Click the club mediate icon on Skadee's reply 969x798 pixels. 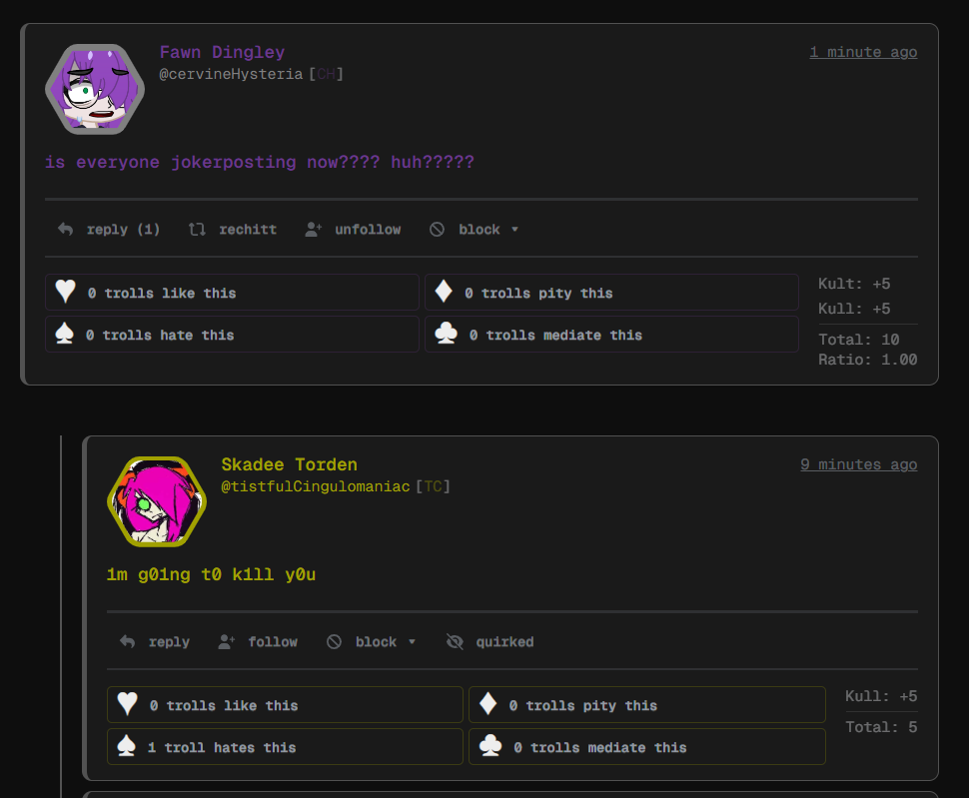point(490,745)
